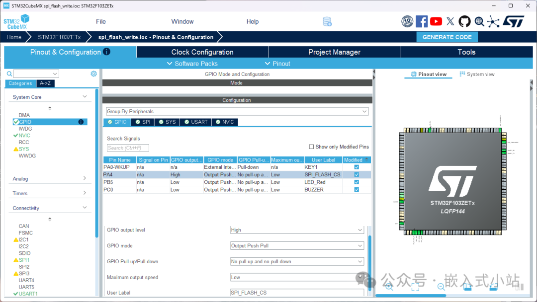This screenshot has width=537, height=302.
Task: Click the search magnifier in categories panel
Action: click(9, 74)
